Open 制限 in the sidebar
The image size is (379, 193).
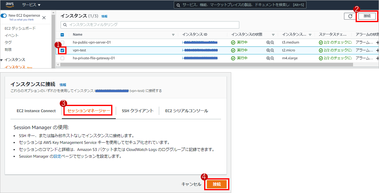tap(8, 49)
